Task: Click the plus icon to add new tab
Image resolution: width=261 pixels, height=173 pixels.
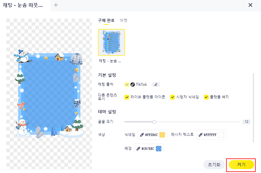Action: coord(56,5)
